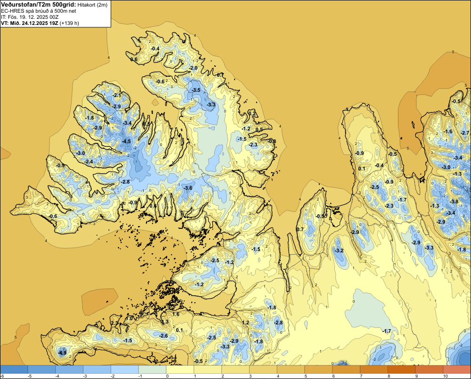Click the legend swatch between -5 and -4

click(x=42, y=370)
